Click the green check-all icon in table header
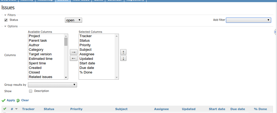Viewport: 277px width, 113px height. (x=5, y=109)
